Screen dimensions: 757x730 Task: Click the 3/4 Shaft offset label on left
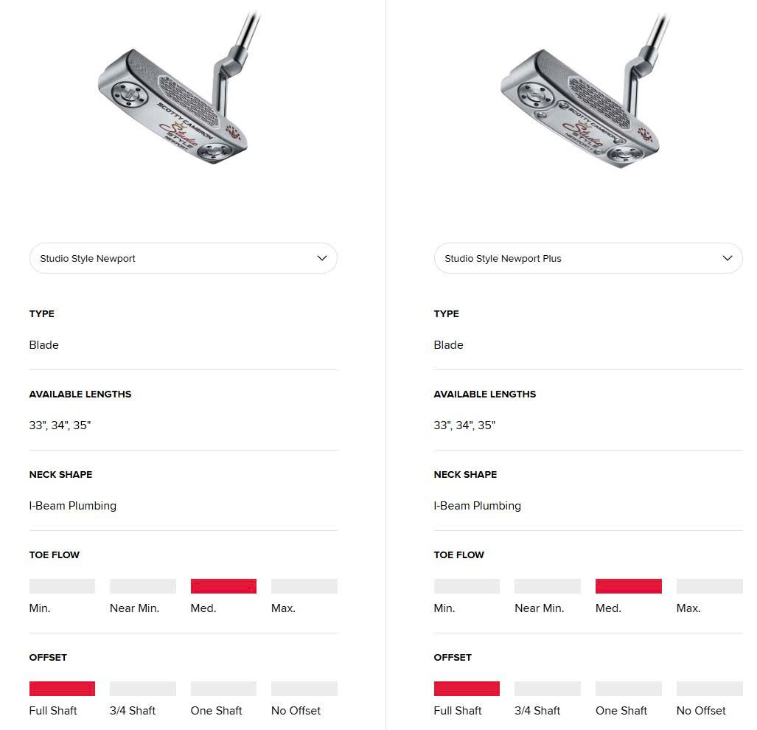pyautogui.click(x=133, y=711)
